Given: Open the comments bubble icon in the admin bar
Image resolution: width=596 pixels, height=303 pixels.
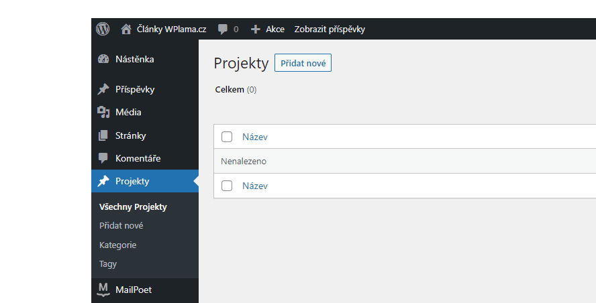Looking at the screenshot, I should (x=223, y=29).
